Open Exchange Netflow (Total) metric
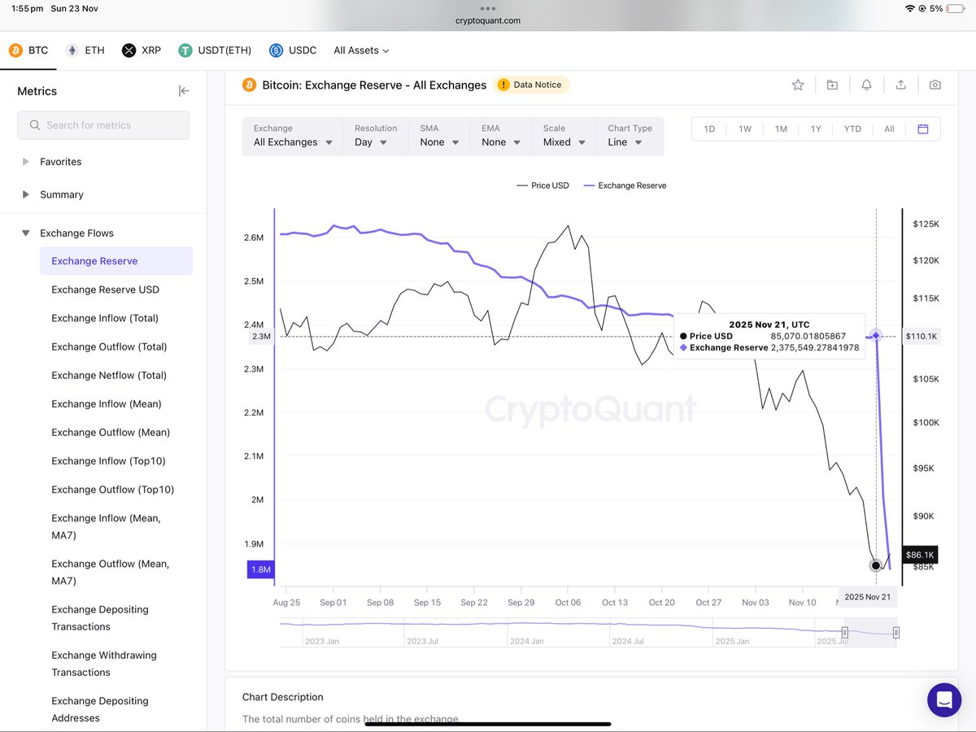The height and width of the screenshot is (732, 976). tap(109, 375)
